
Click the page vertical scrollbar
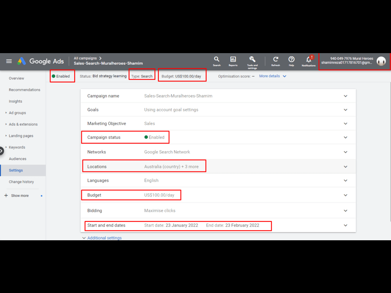pos(390,152)
